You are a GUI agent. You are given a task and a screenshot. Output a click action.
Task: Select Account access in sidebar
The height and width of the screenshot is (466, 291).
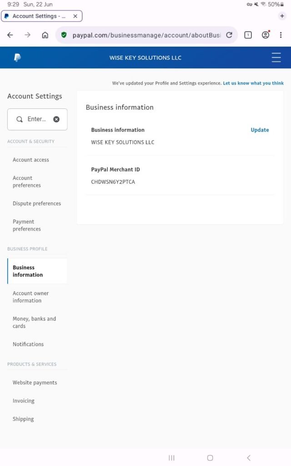point(31,160)
